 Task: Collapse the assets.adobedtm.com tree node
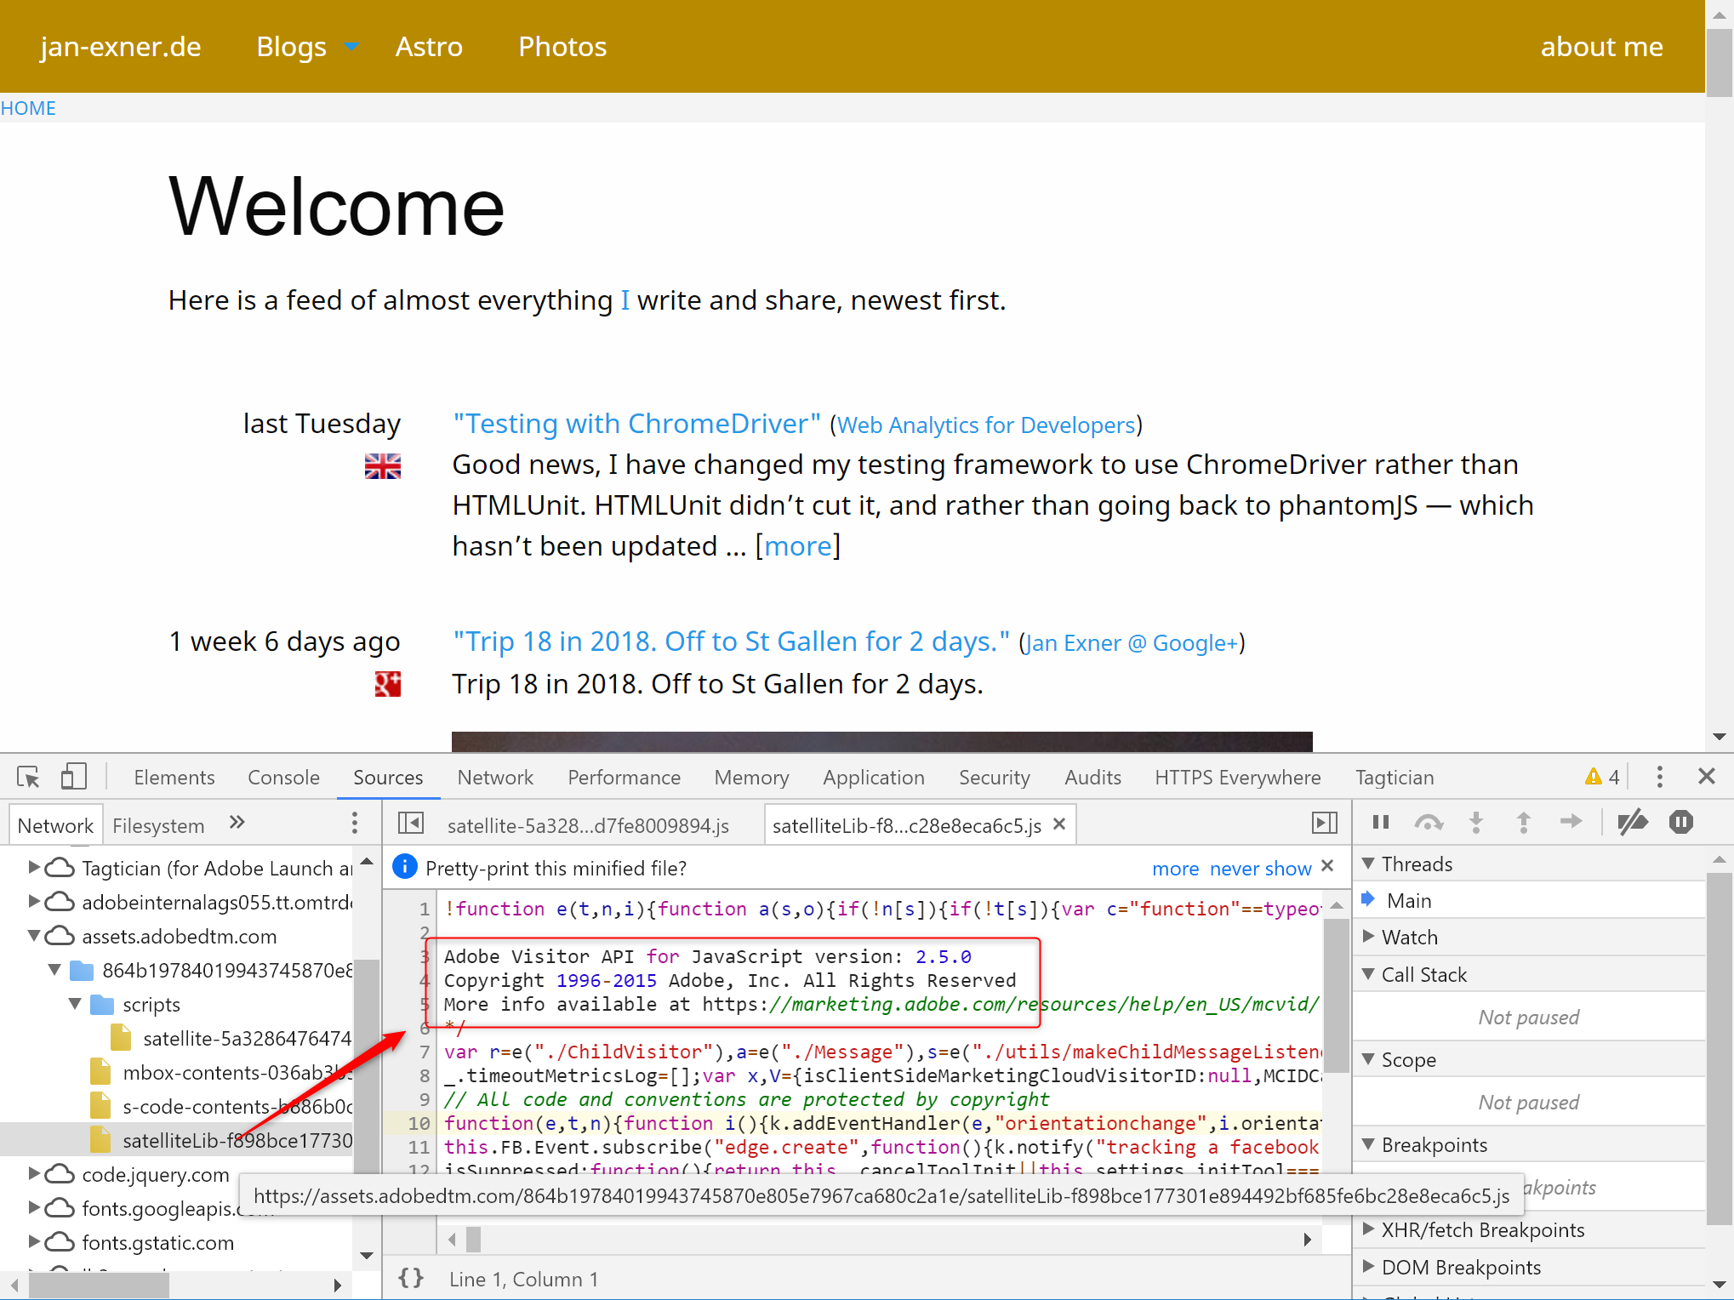click(34, 936)
